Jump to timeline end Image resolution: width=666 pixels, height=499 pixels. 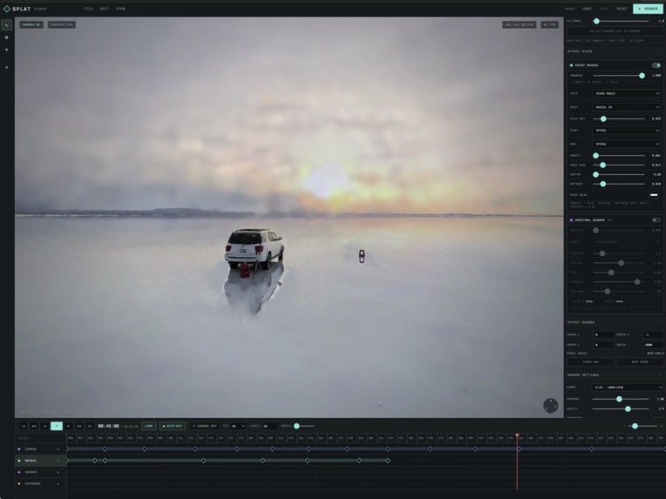tap(90, 426)
